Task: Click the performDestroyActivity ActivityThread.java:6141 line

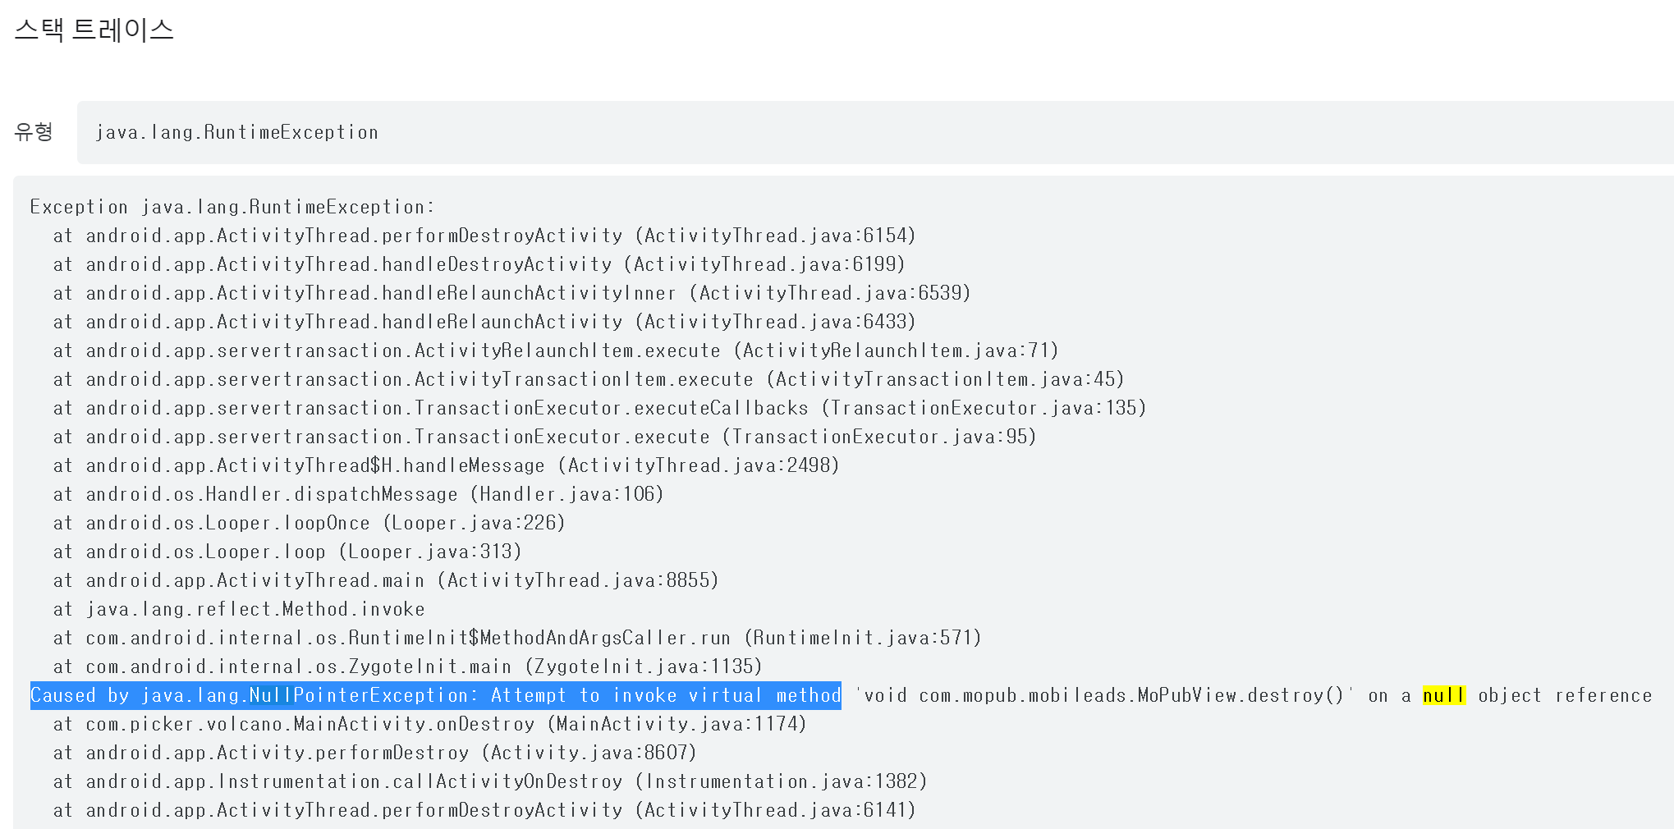Action: point(484,810)
